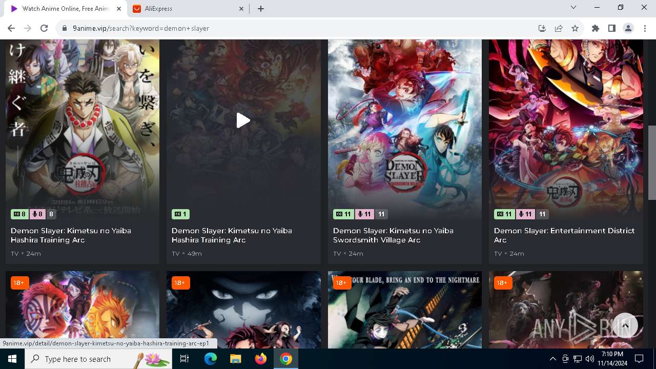Reload the 9anime page

click(x=44, y=28)
